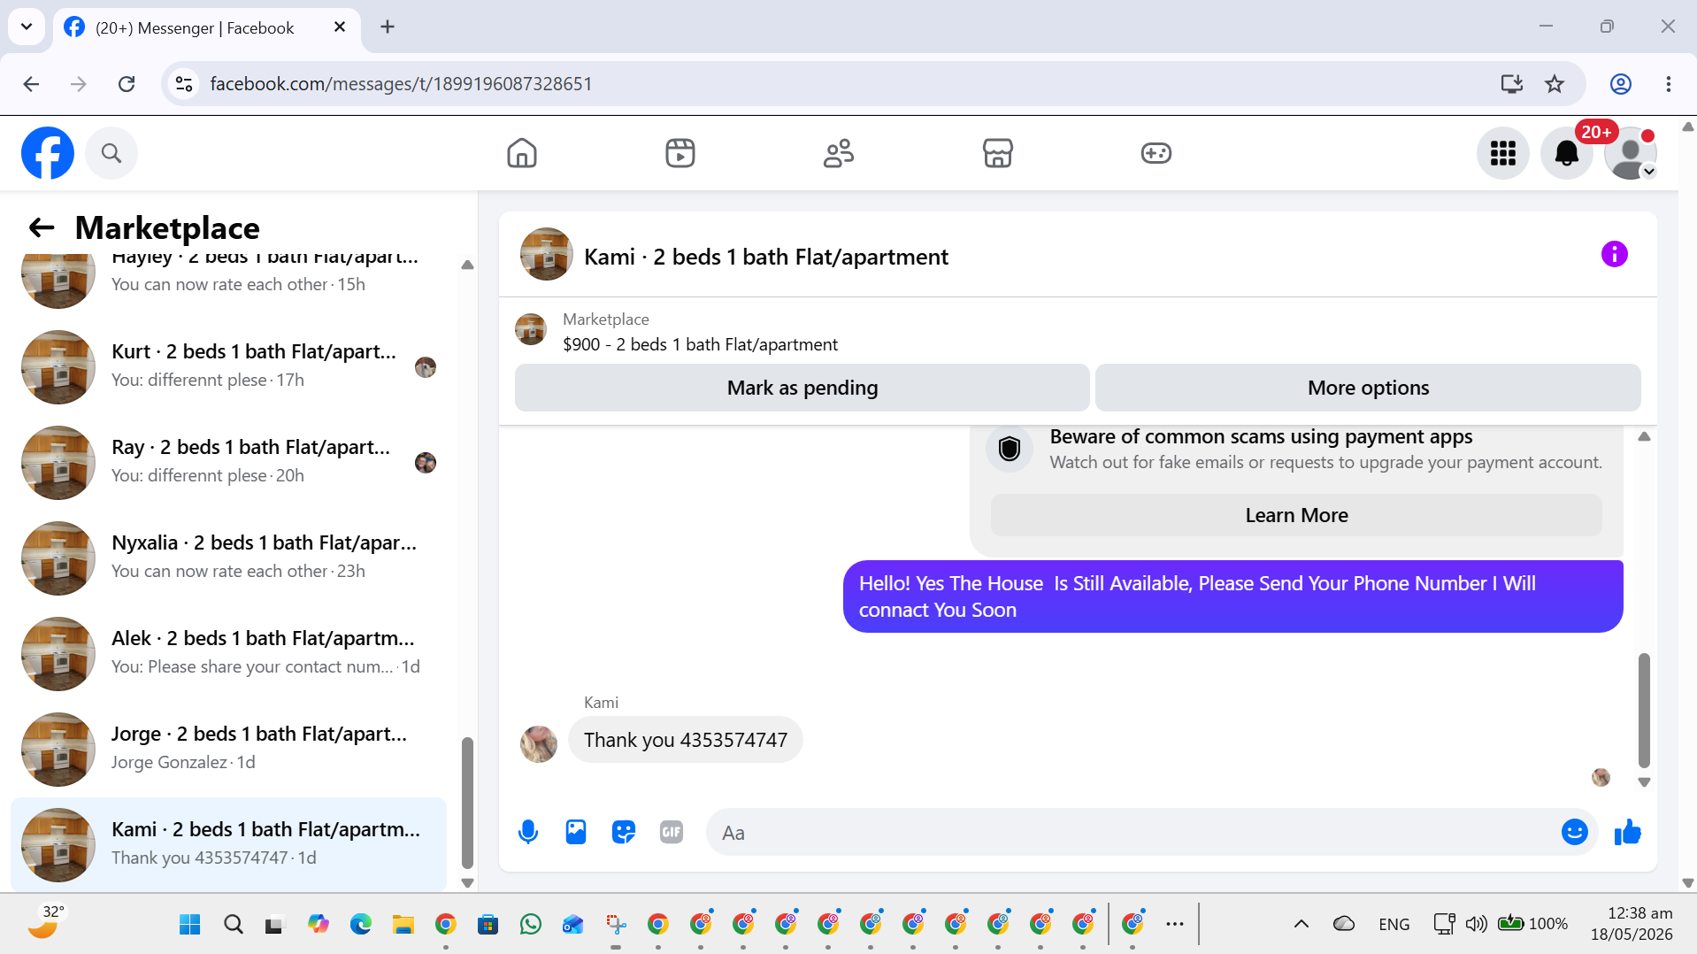
Task: Go to Home feed icon
Action: 522,153
